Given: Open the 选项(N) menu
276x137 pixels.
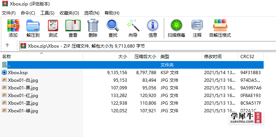Looking at the screenshot, I should point(92,13).
